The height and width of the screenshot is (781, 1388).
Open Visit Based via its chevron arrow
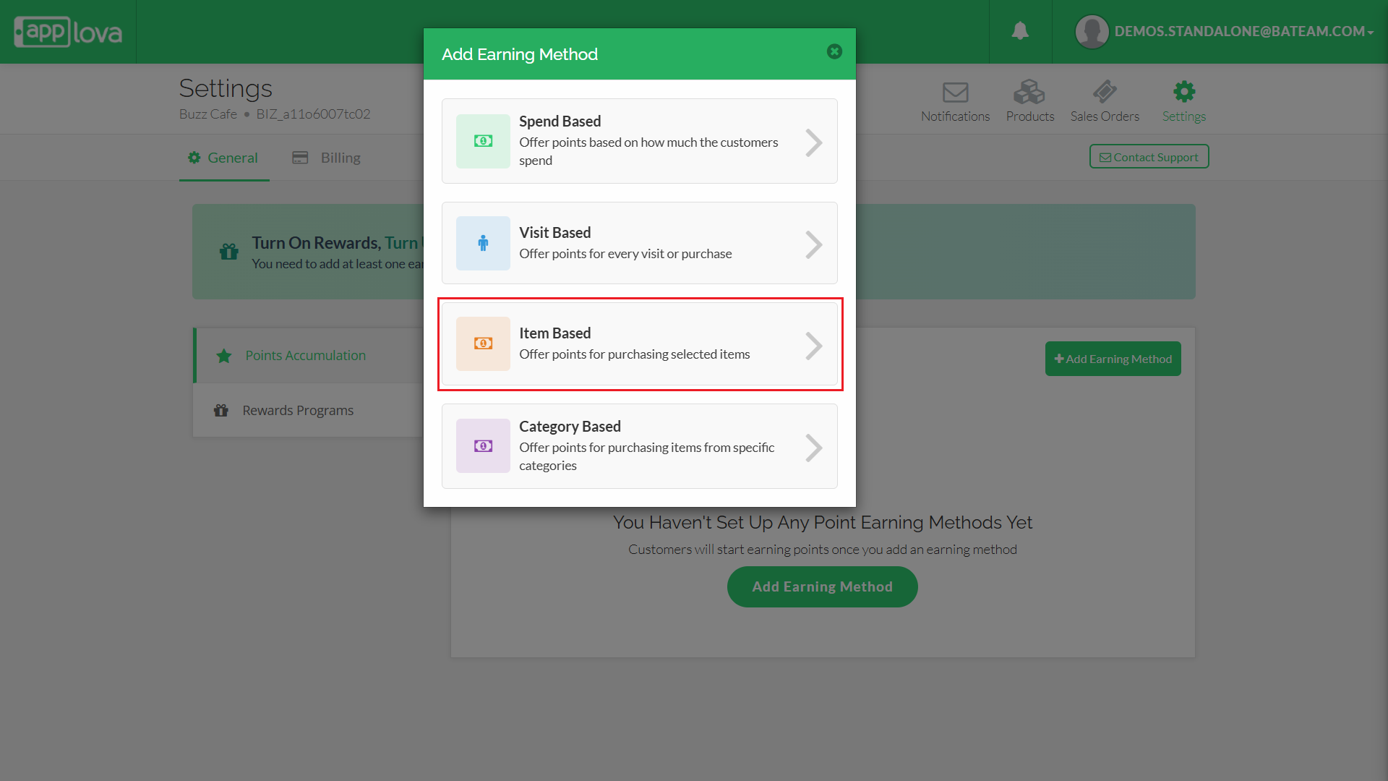(814, 244)
